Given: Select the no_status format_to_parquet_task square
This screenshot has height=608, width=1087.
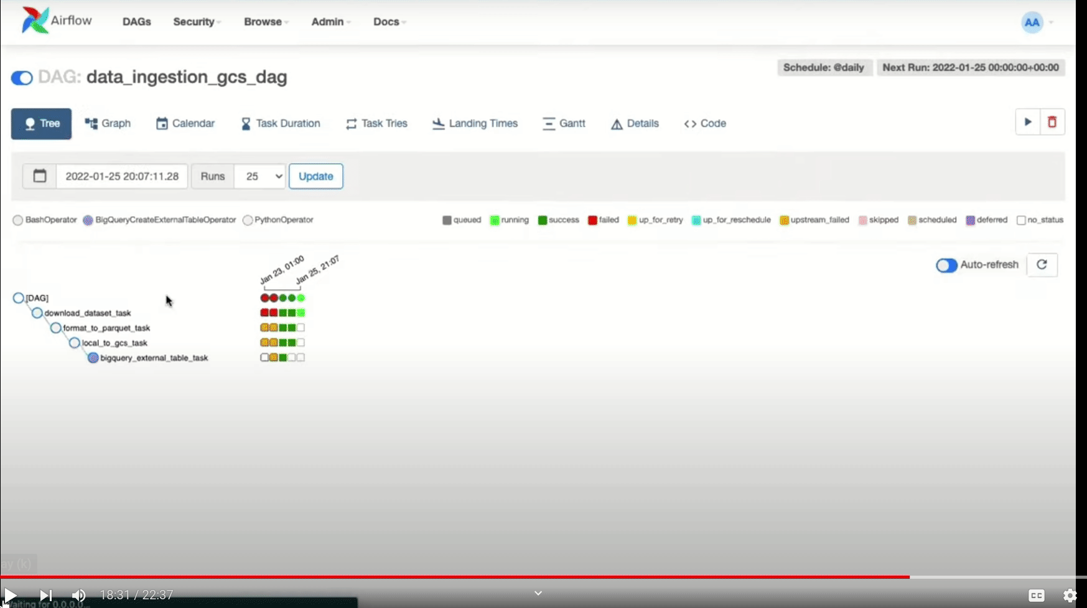Looking at the screenshot, I should tap(301, 328).
